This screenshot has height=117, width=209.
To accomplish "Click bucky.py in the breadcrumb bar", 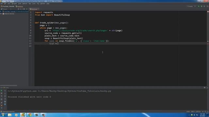I will pyautogui.click(x=20, y=6).
